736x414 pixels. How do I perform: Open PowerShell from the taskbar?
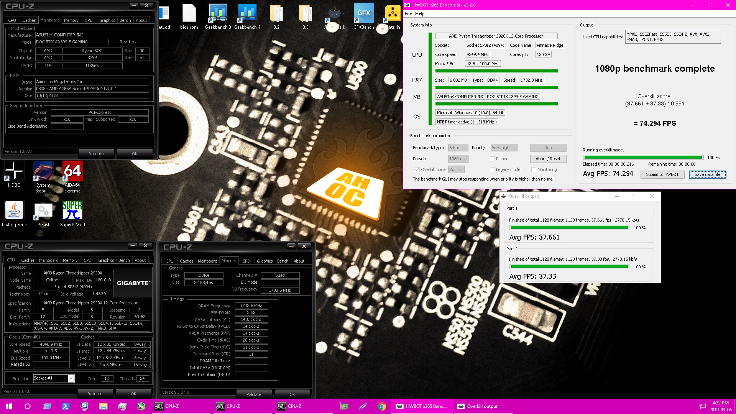click(x=66, y=406)
